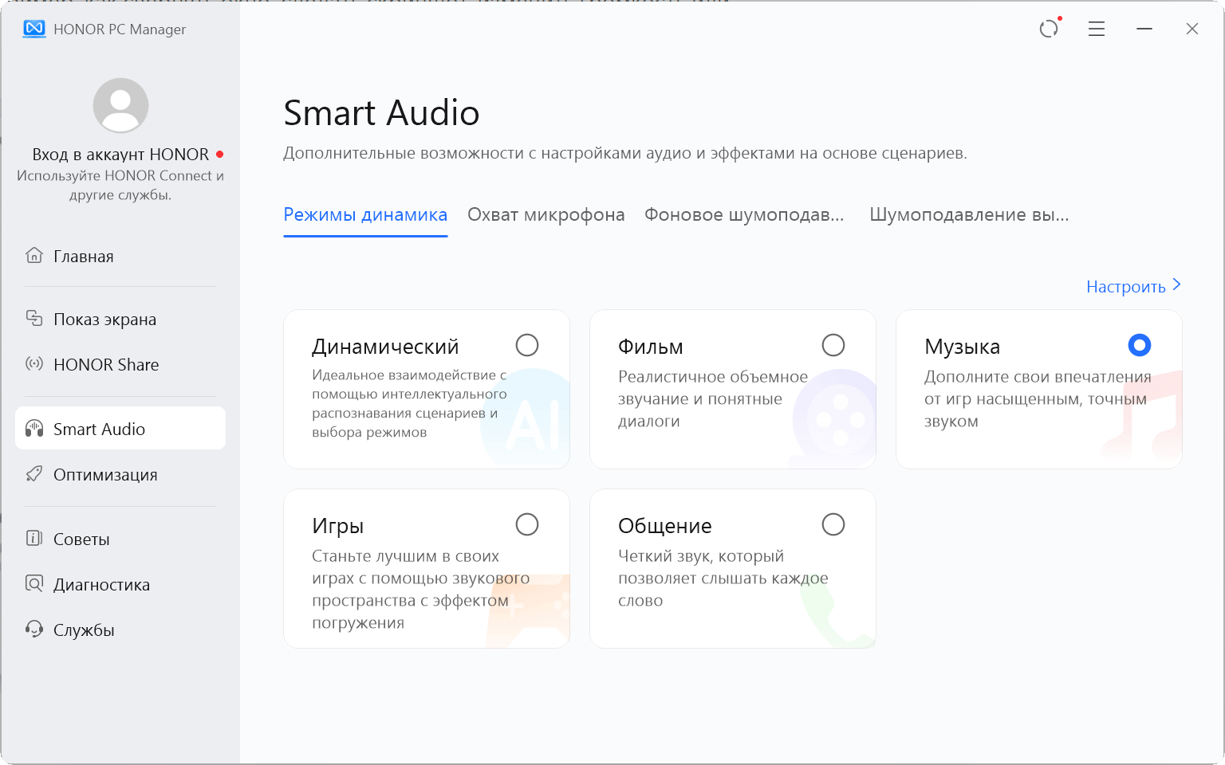The height and width of the screenshot is (765, 1225).
Task: Open the hamburger menu in title bar
Action: pos(1097,29)
